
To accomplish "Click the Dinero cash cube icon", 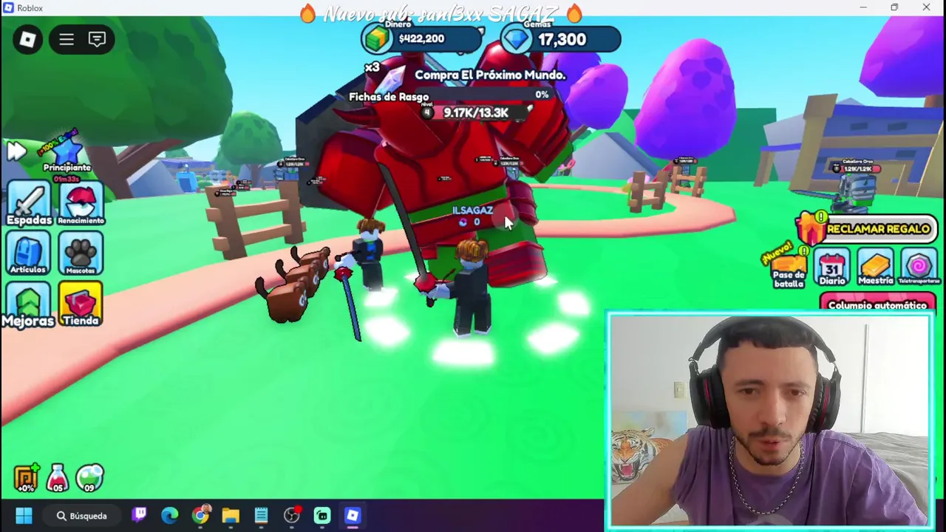I will 377,39.
